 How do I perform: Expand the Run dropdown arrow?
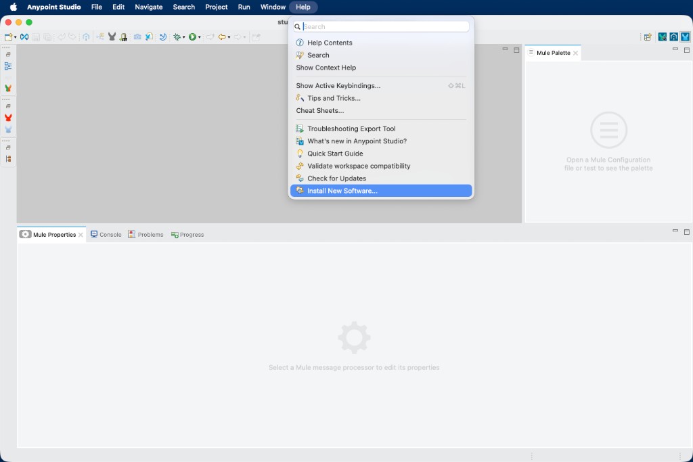coord(200,37)
